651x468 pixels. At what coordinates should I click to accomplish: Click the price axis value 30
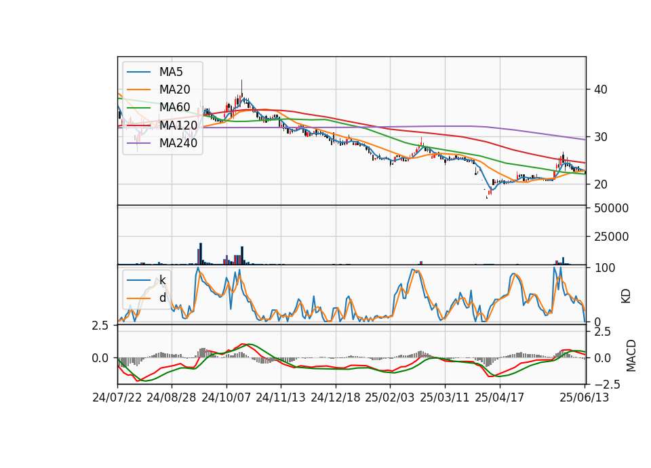(x=600, y=137)
